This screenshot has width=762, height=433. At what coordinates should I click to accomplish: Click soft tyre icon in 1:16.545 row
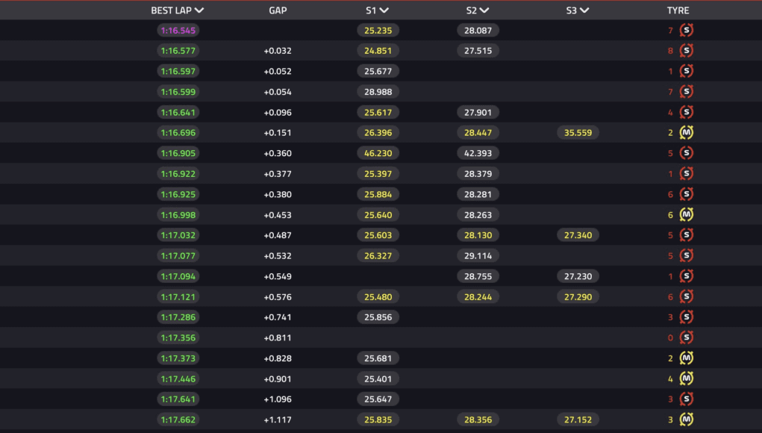686,30
